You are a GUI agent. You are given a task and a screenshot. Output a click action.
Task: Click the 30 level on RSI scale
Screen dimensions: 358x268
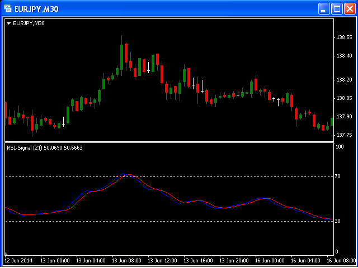click(338, 221)
